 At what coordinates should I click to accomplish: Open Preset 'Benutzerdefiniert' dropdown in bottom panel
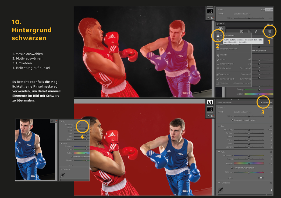point(242,112)
